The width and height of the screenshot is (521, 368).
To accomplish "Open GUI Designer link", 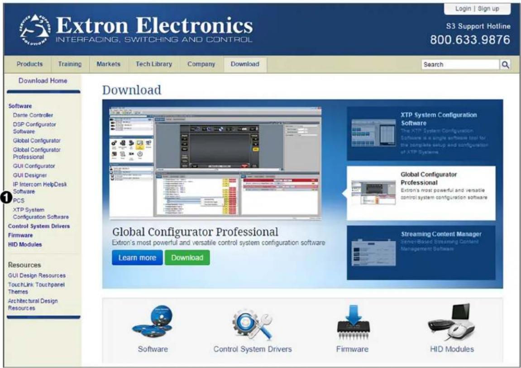I will tap(29, 175).
